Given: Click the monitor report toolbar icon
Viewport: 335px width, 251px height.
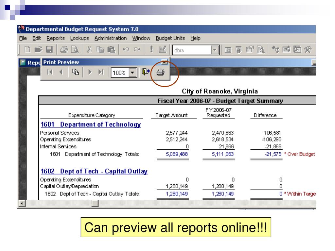Looking at the screenshot, I should (x=238, y=50).
